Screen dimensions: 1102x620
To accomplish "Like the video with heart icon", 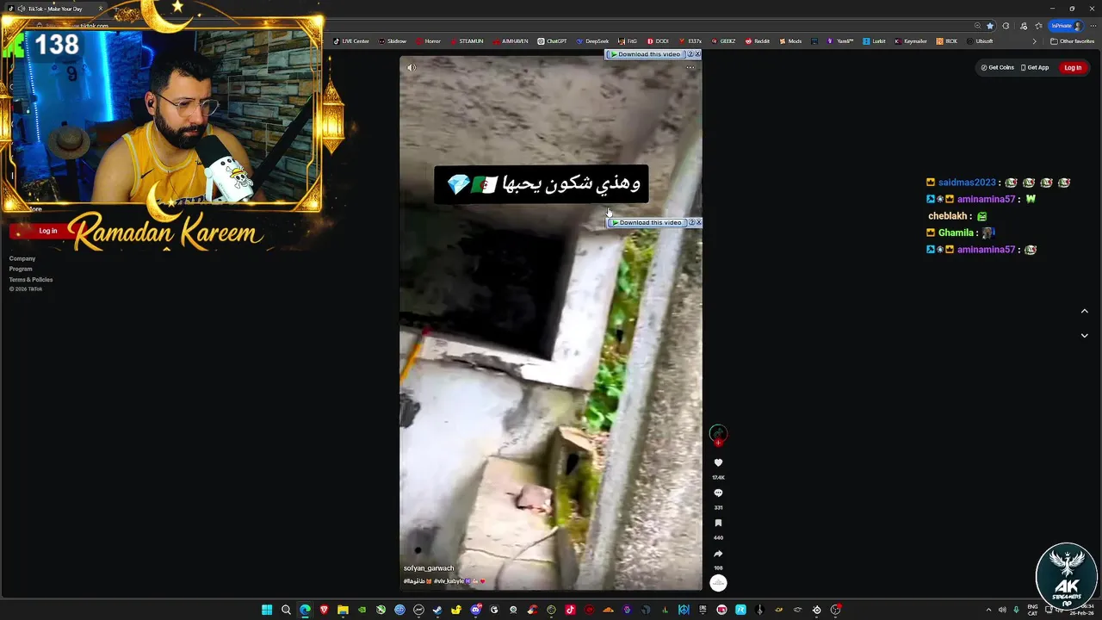I will 718,463.
